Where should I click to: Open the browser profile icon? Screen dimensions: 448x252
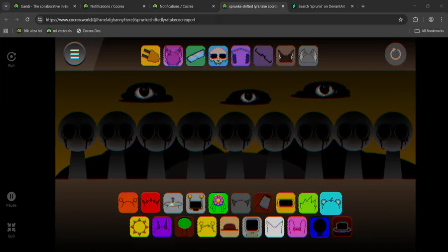pos(431,20)
